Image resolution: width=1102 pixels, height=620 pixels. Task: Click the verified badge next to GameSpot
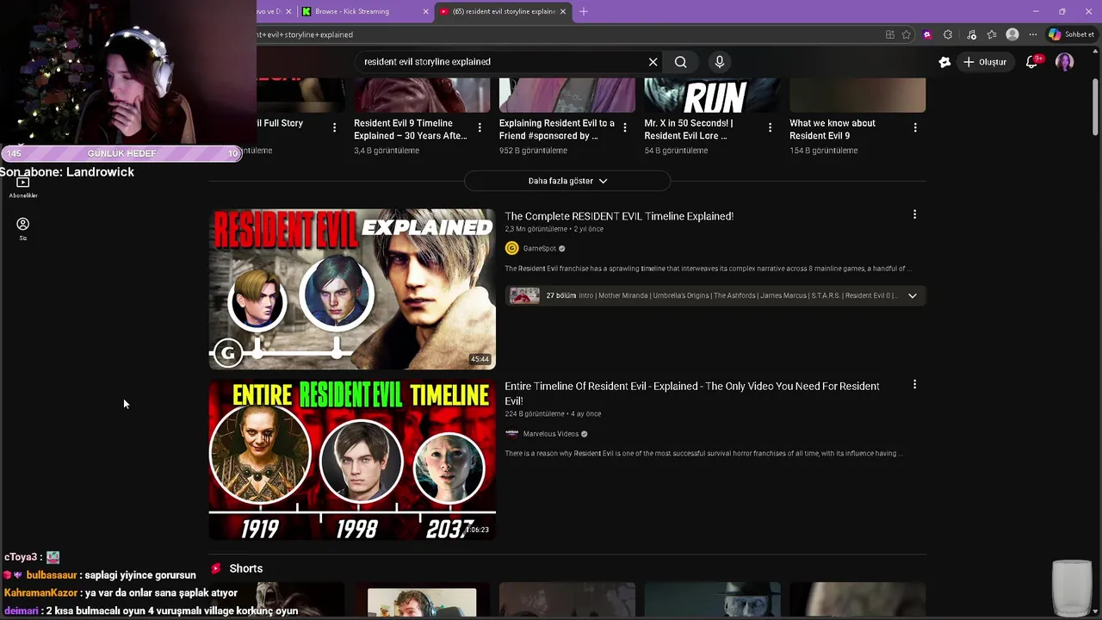[562, 249]
